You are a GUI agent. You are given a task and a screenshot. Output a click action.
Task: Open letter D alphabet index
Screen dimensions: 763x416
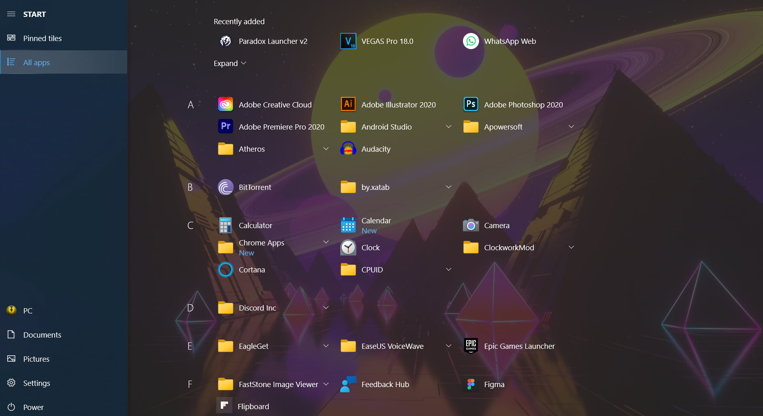190,308
